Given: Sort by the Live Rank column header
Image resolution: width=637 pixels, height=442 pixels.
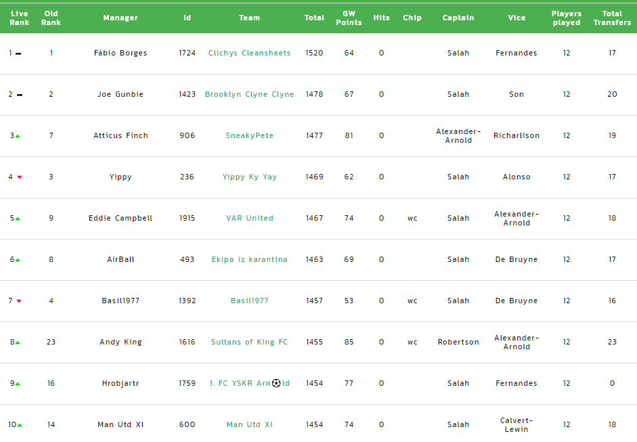Looking at the screenshot, I should (20, 18).
